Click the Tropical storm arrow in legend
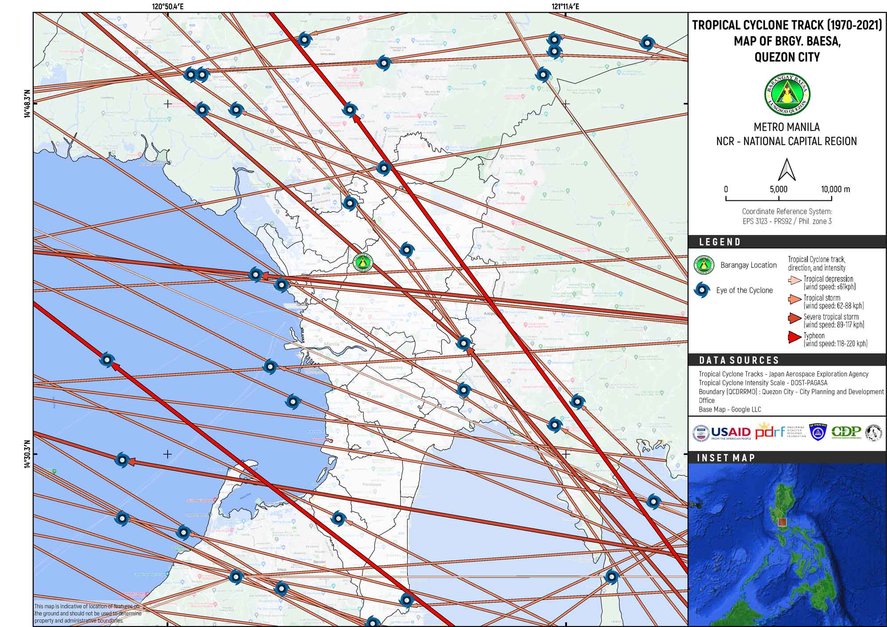The height and width of the screenshot is (627, 887). coord(794,300)
